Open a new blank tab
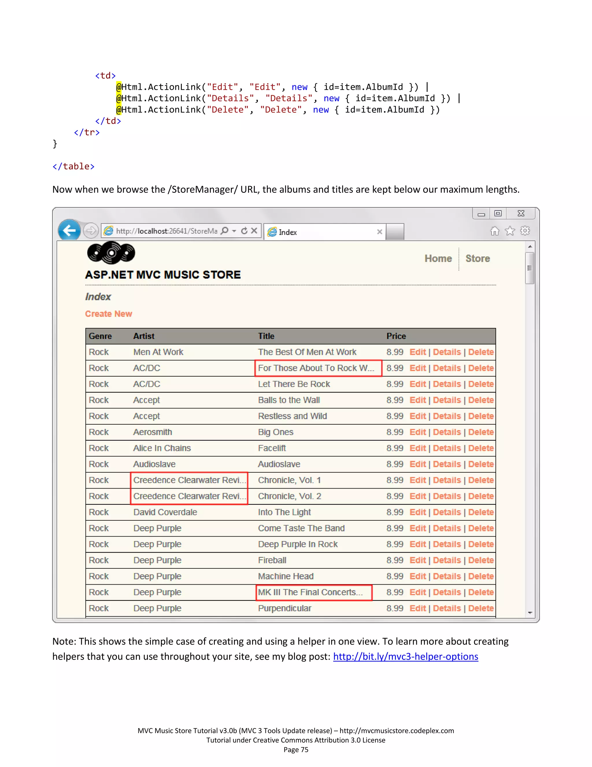Image resolution: width=592 pixels, height=767 pixels. [395, 232]
